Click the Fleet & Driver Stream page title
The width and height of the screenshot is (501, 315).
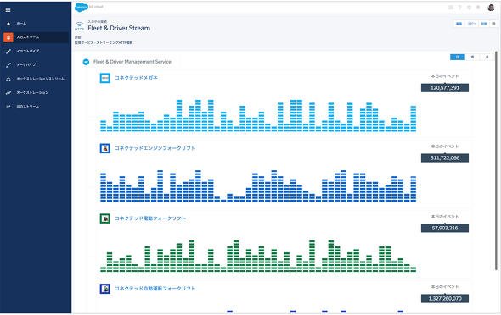click(x=119, y=28)
